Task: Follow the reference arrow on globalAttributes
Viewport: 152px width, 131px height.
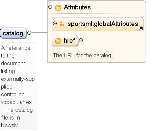Action: point(141,29)
